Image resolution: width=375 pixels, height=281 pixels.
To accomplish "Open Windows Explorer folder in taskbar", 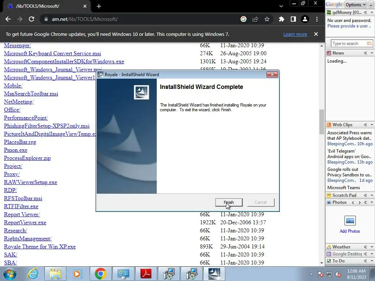I will click(55, 274).
